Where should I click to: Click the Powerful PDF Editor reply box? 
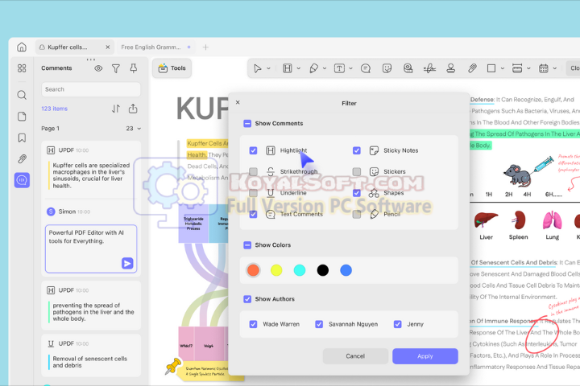[x=91, y=248]
